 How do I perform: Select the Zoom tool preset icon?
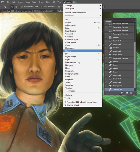(5, 7)
